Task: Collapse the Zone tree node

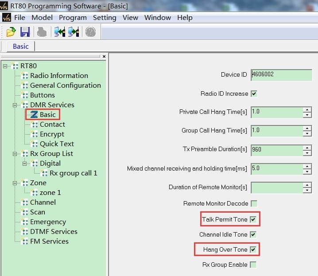Action: 15,183
